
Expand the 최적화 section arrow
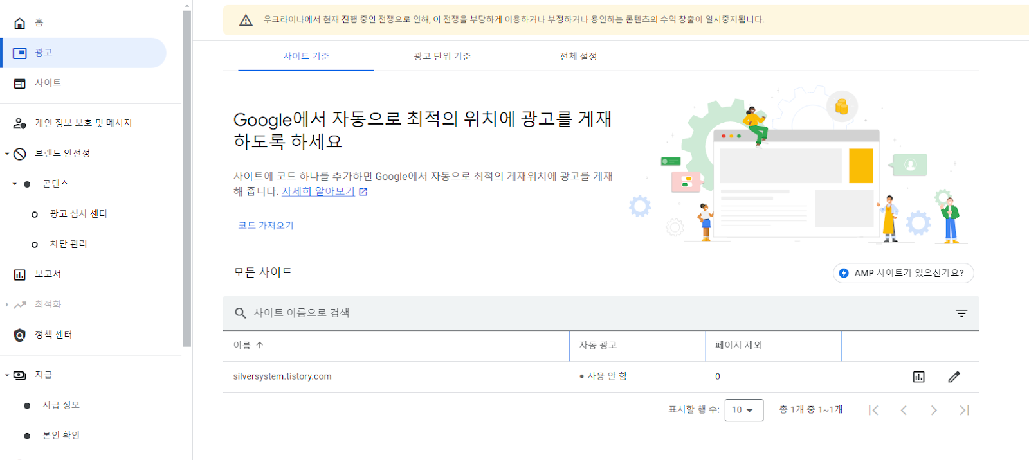tap(7, 305)
